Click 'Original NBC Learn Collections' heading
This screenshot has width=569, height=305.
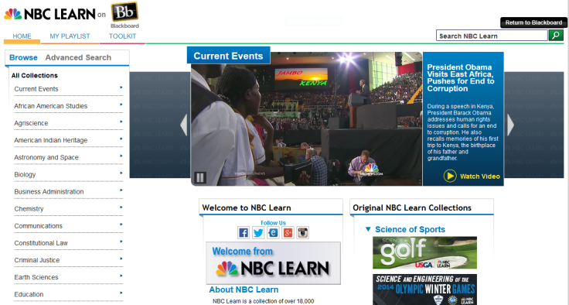412,207
